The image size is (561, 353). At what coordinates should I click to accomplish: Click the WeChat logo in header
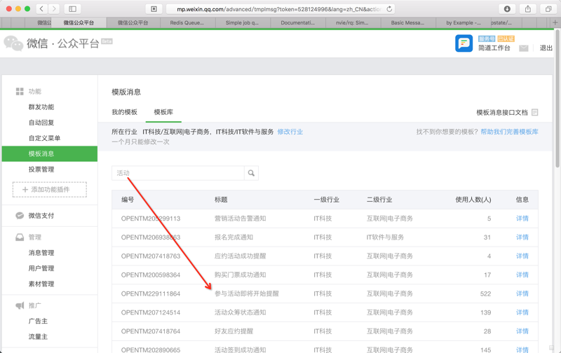13,43
